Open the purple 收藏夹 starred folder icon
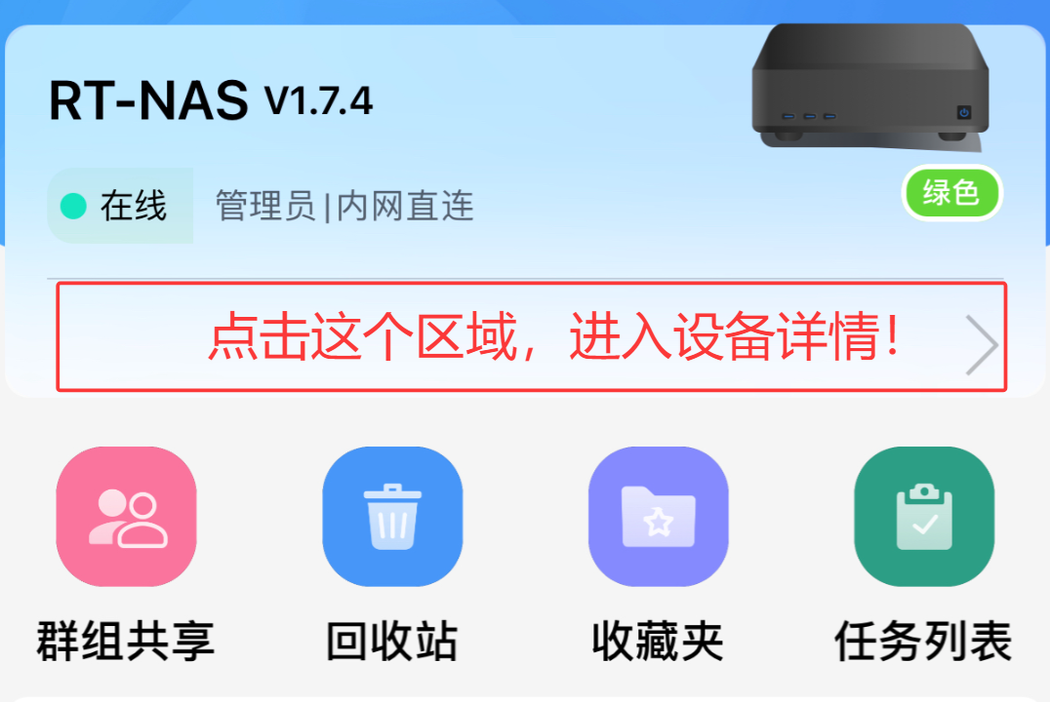This screenshot has width=1050, height=702. pyautogui.click(x=659, y=517)
